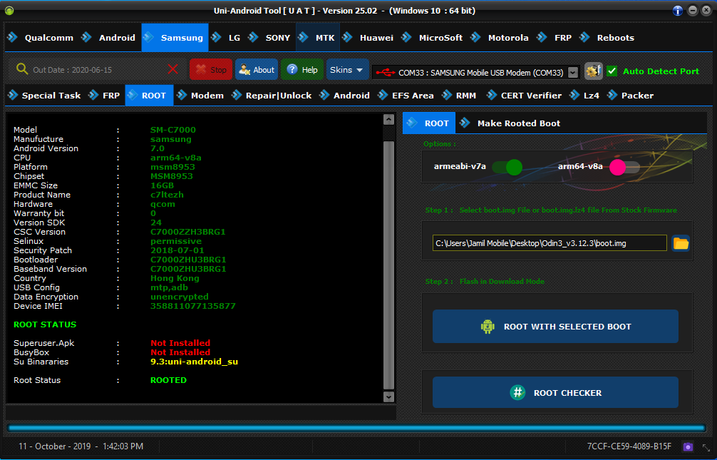Open the Reboots tab
The width and height of the screenshot is (717, 460).
point(607,38)
